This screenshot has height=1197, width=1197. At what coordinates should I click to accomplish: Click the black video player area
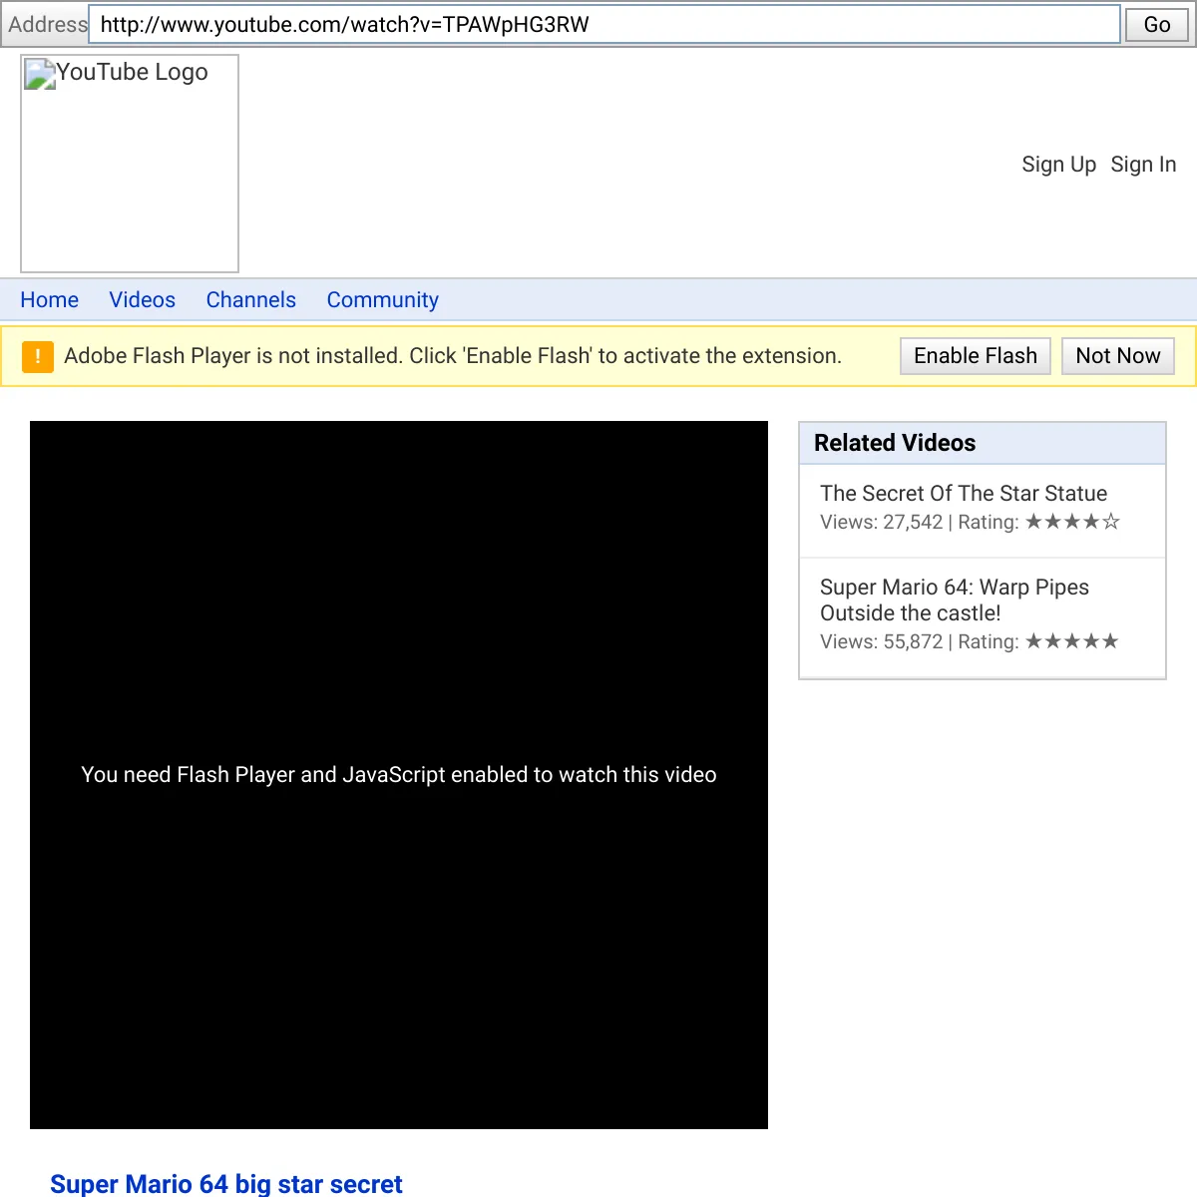tap(399, 775)
